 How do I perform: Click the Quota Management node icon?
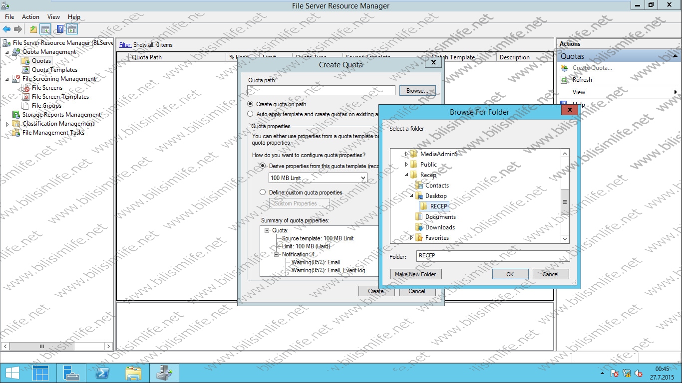[x=17, y=52]
